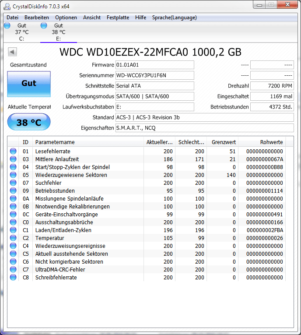Image resolution: width=301 pixels, height=335 pixels.
Task: Click the previous disk arrow button
Action: coord(12,52)
